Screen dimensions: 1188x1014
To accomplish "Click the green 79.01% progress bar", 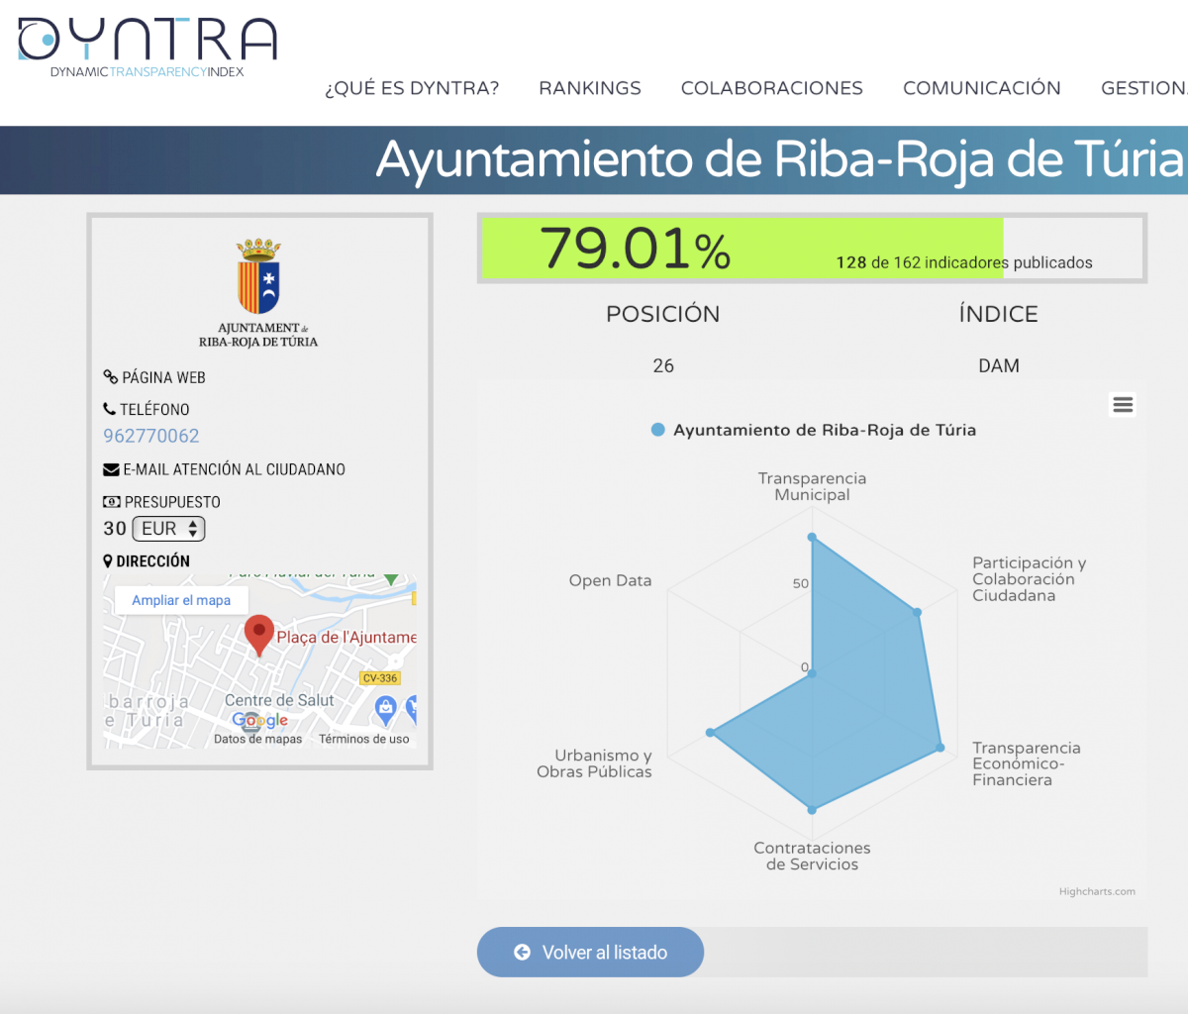I will (742, 248).
